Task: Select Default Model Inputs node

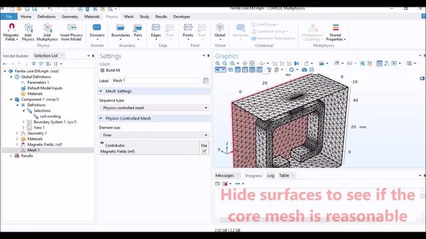Action: pyautogui.click(x=45, y=88)
